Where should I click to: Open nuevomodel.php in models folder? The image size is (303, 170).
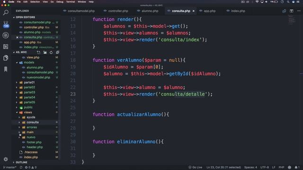pyautogui.click(x=38, y=77)
